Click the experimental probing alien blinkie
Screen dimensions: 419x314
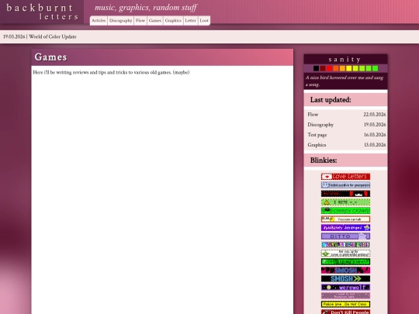click(x=345, y=253)
